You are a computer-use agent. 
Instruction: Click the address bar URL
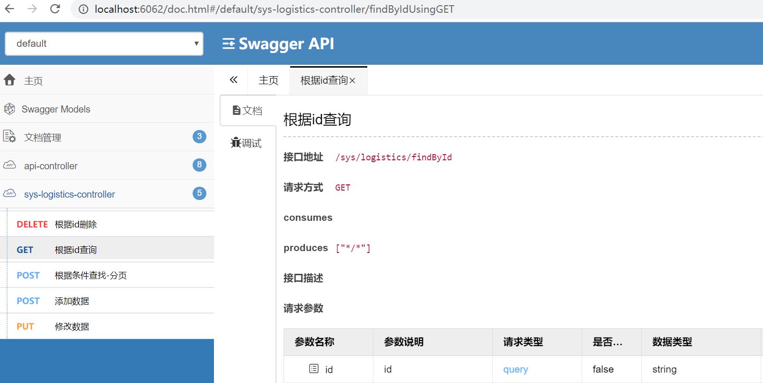click(x=275, y=9)
